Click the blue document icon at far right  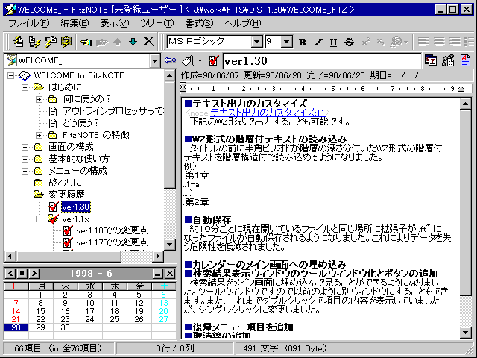coord(465,60)
